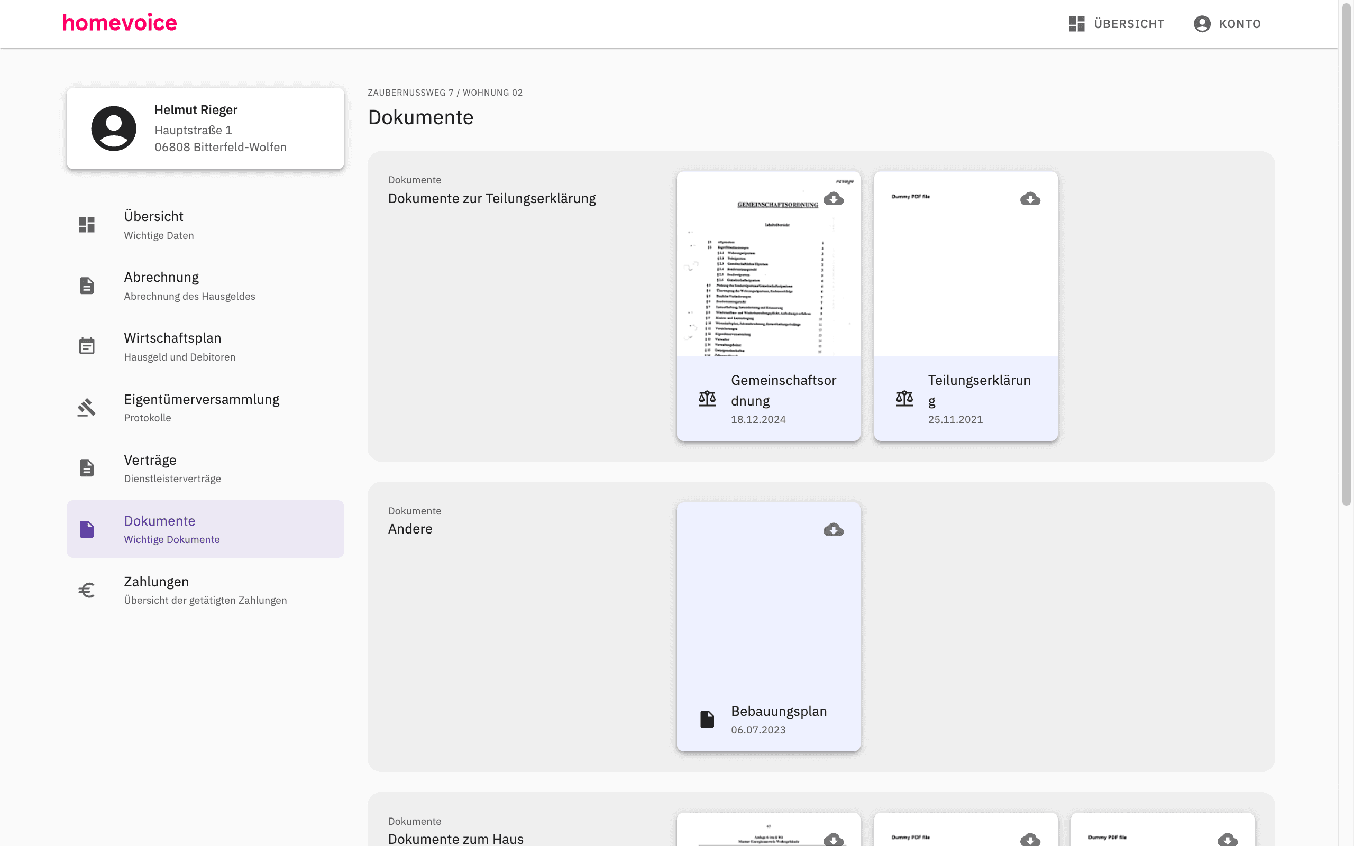This screenshot has width=1354, height=846.
Task: Select the date 25.11.2021
Action: tap(955, 420)
